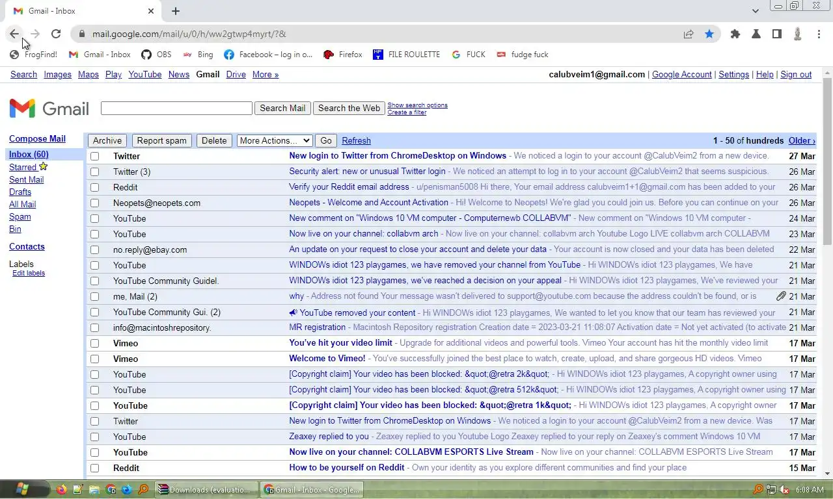This screenshot has height=499, width=833.
Task: Click the page vertical scrollbar thumb
Action: pos(827,160)
